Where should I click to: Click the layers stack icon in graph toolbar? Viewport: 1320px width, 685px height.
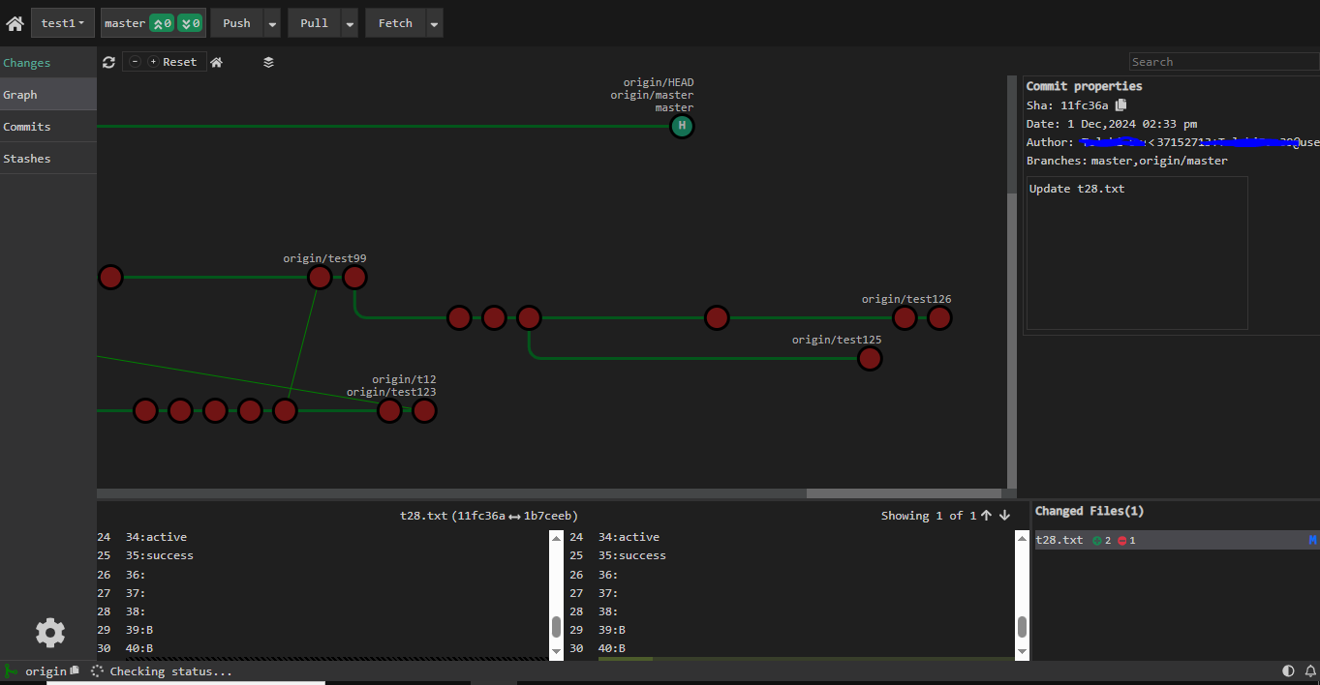(268, 62)
